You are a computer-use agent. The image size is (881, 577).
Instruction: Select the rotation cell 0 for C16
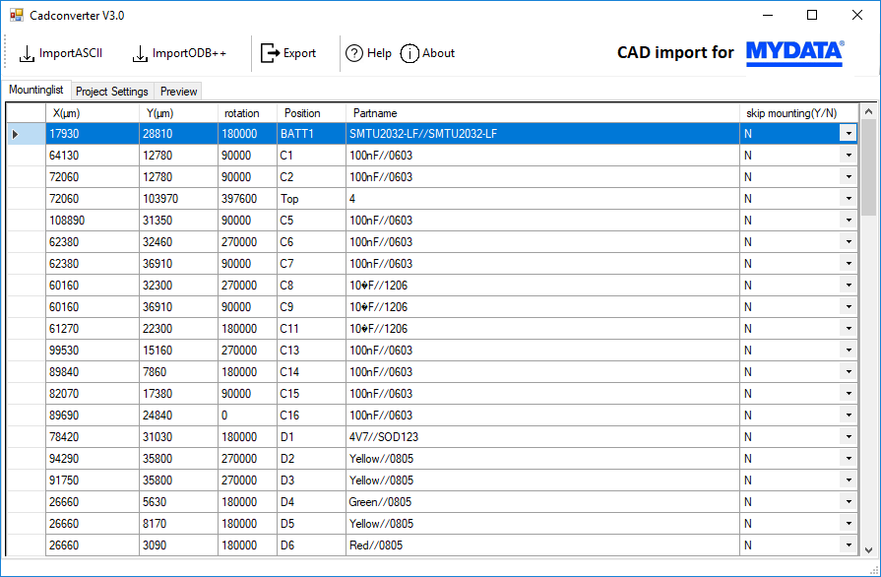247,416
